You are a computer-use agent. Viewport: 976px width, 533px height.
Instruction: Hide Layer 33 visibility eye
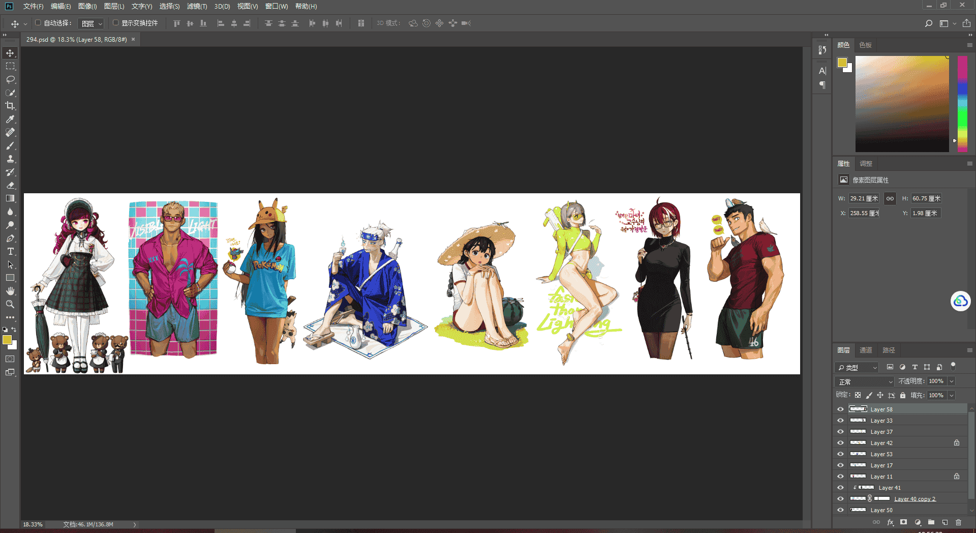(x=840, y=421)
